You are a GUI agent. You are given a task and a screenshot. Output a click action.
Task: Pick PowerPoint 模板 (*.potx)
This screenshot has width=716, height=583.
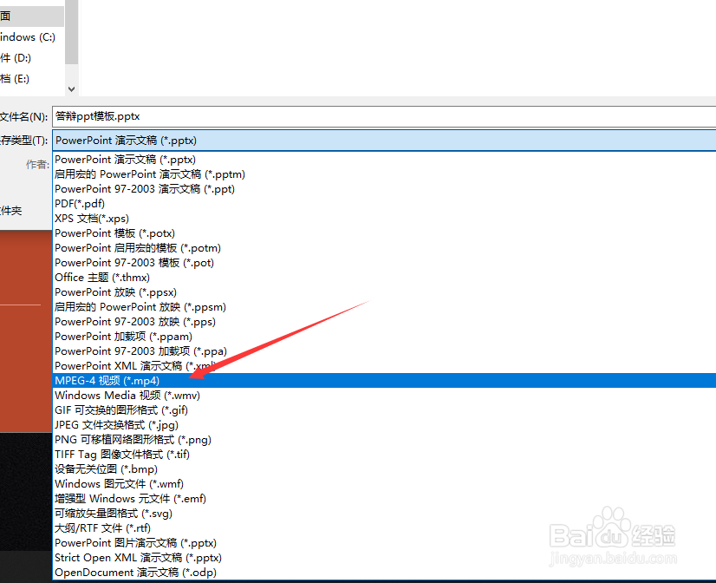pyautogui.click(x=384, y=233)
